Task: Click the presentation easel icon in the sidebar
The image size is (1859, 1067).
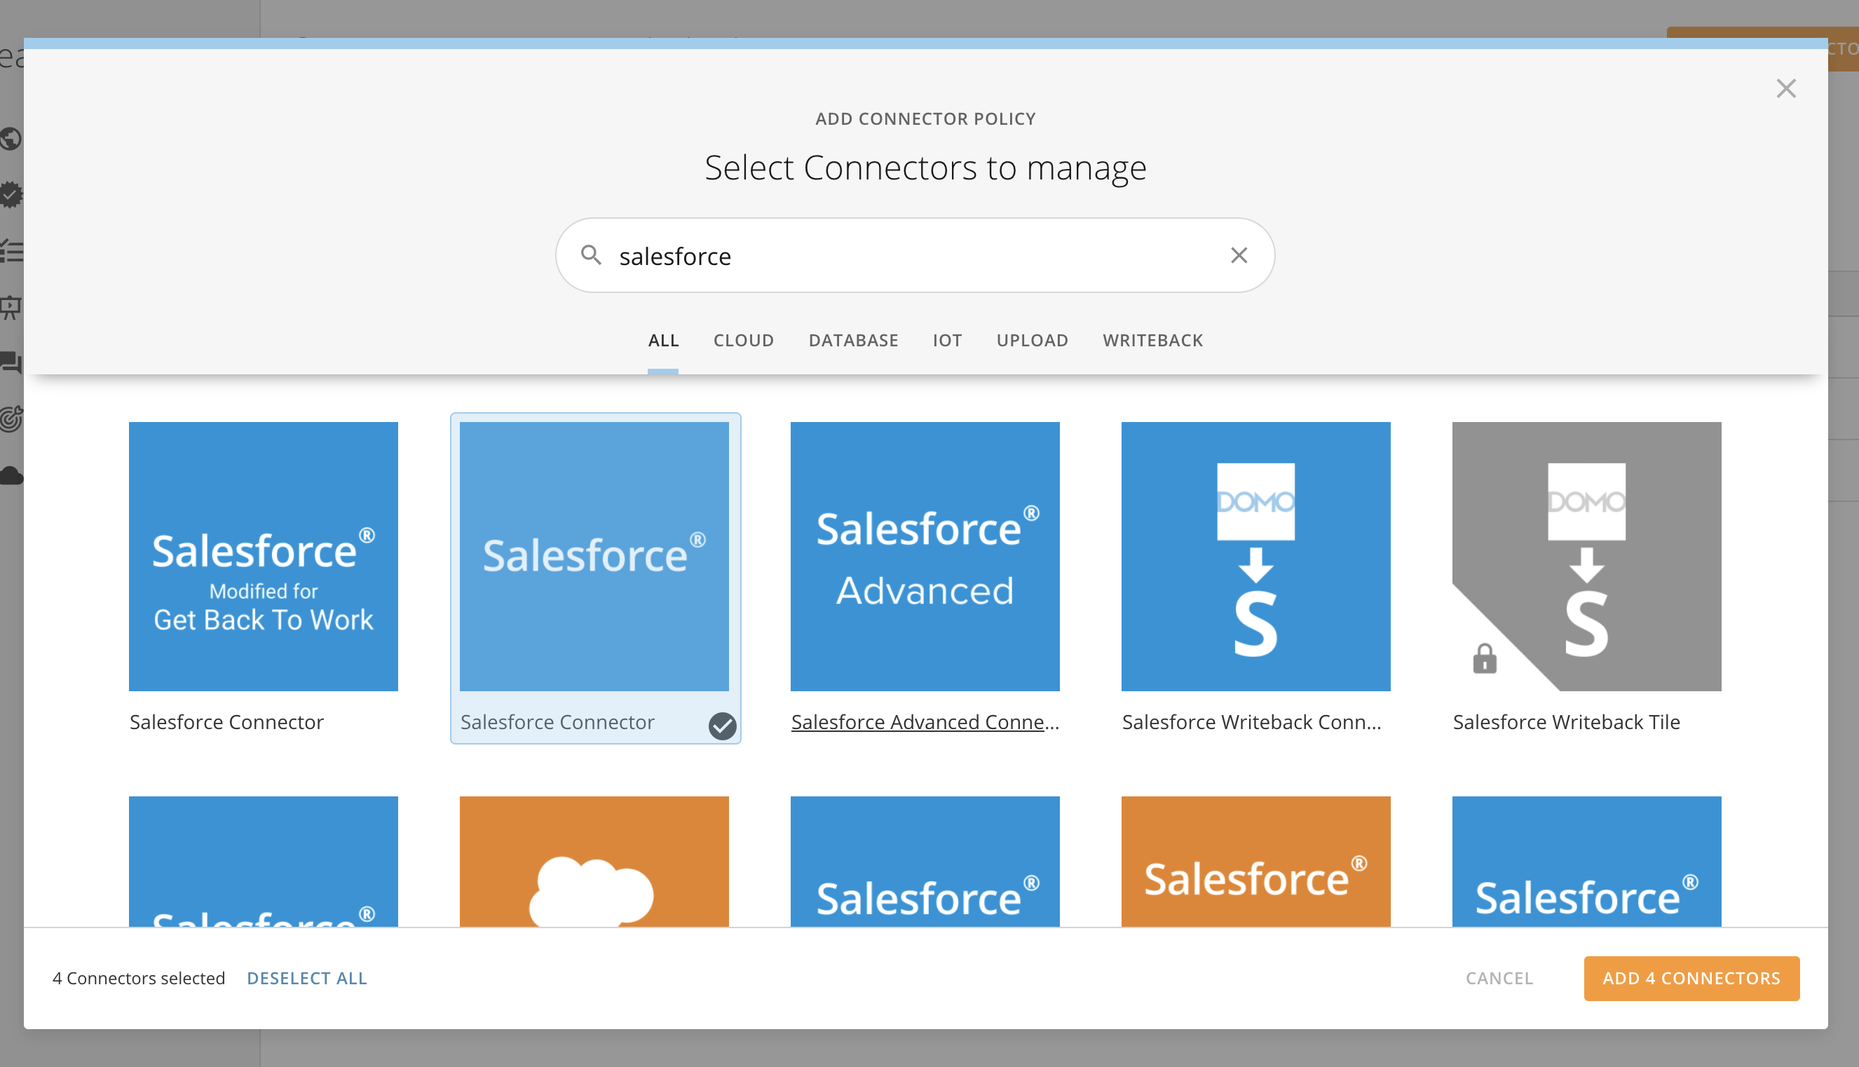Action: 11,307
